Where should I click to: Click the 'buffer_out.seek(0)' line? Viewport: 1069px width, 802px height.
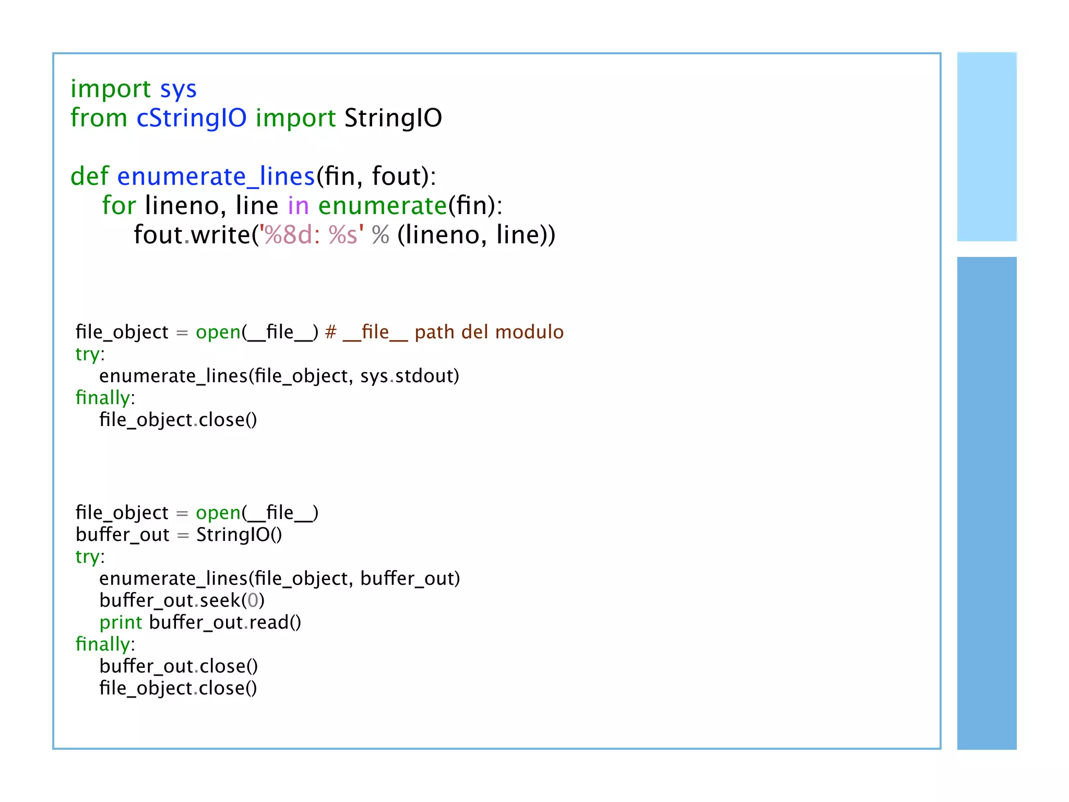coord(182,600)
